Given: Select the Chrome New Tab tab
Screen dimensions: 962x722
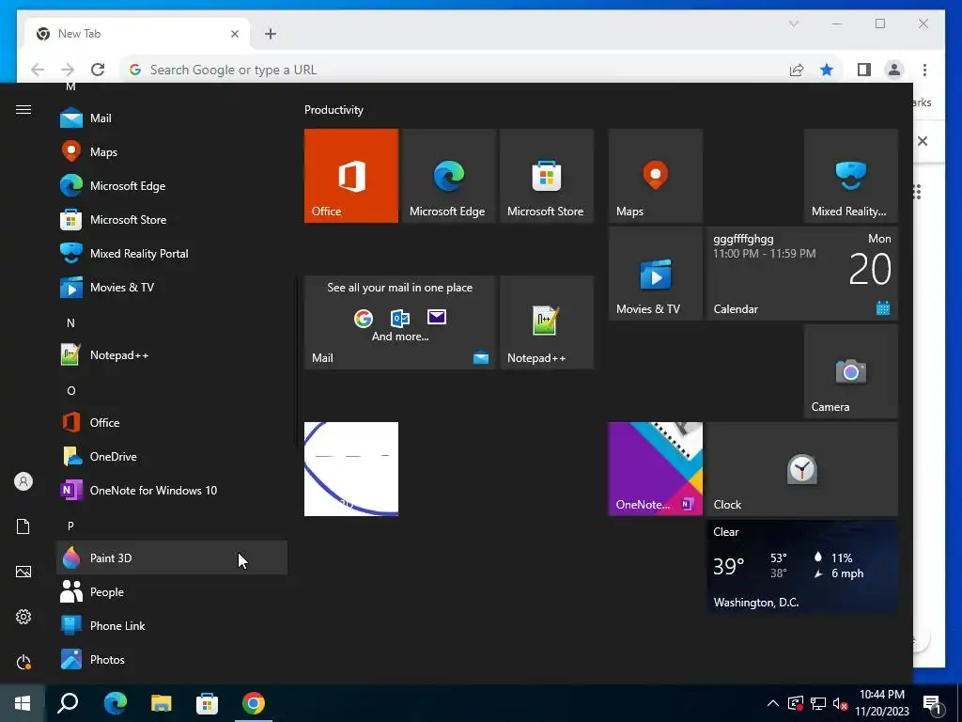Looking at the screenshot, I should pyautogui.click(x=137, y=34).
